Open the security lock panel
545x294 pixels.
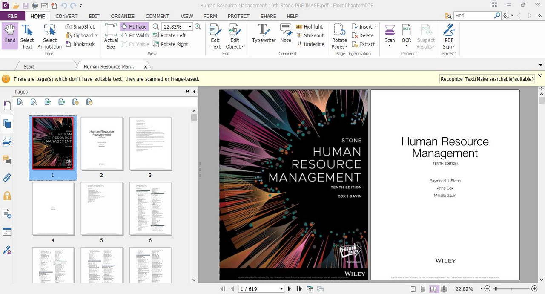7,196
